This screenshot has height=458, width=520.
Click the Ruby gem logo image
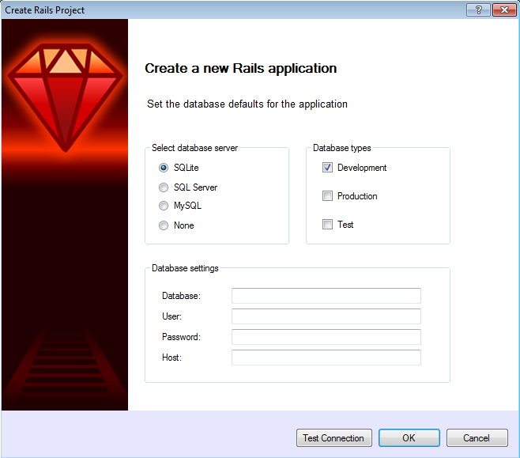pos(66,98)
